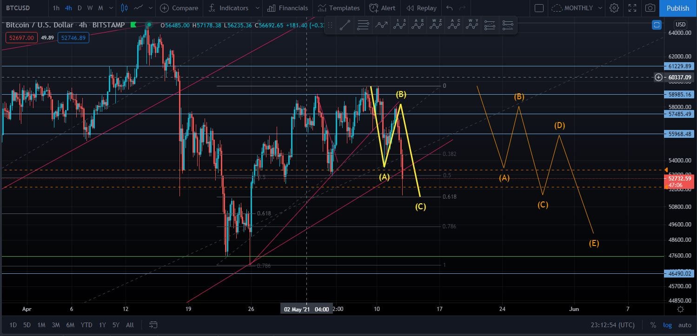Image resolution: width=697 pixels, height=336 pixels.
Task: Click the green market status flag
Action: click(133, 25)
